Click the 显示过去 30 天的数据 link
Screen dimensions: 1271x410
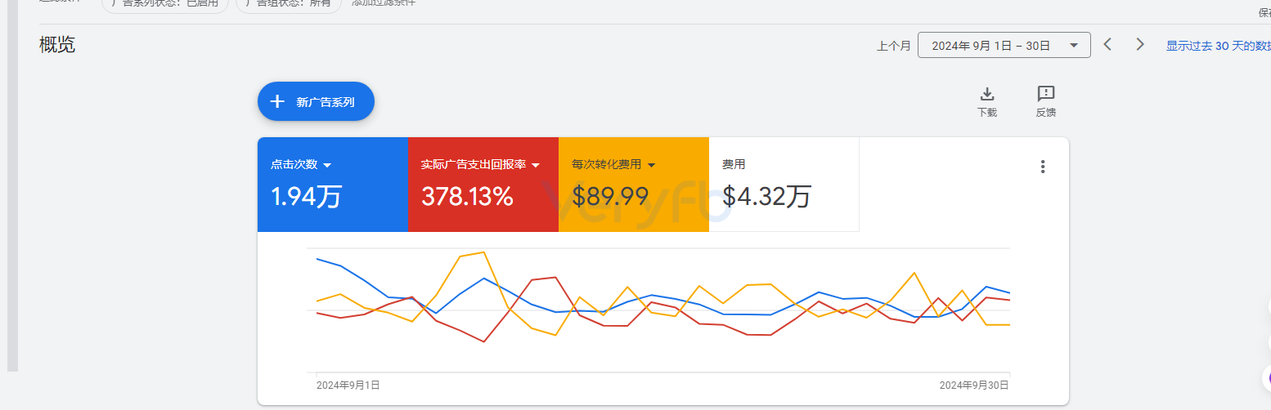coord(1218,46)
